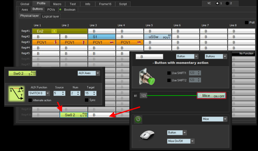Click the green push-button image
Viewport: 258px width, 151px height.
pyautogui.click(x=147, y=77)
